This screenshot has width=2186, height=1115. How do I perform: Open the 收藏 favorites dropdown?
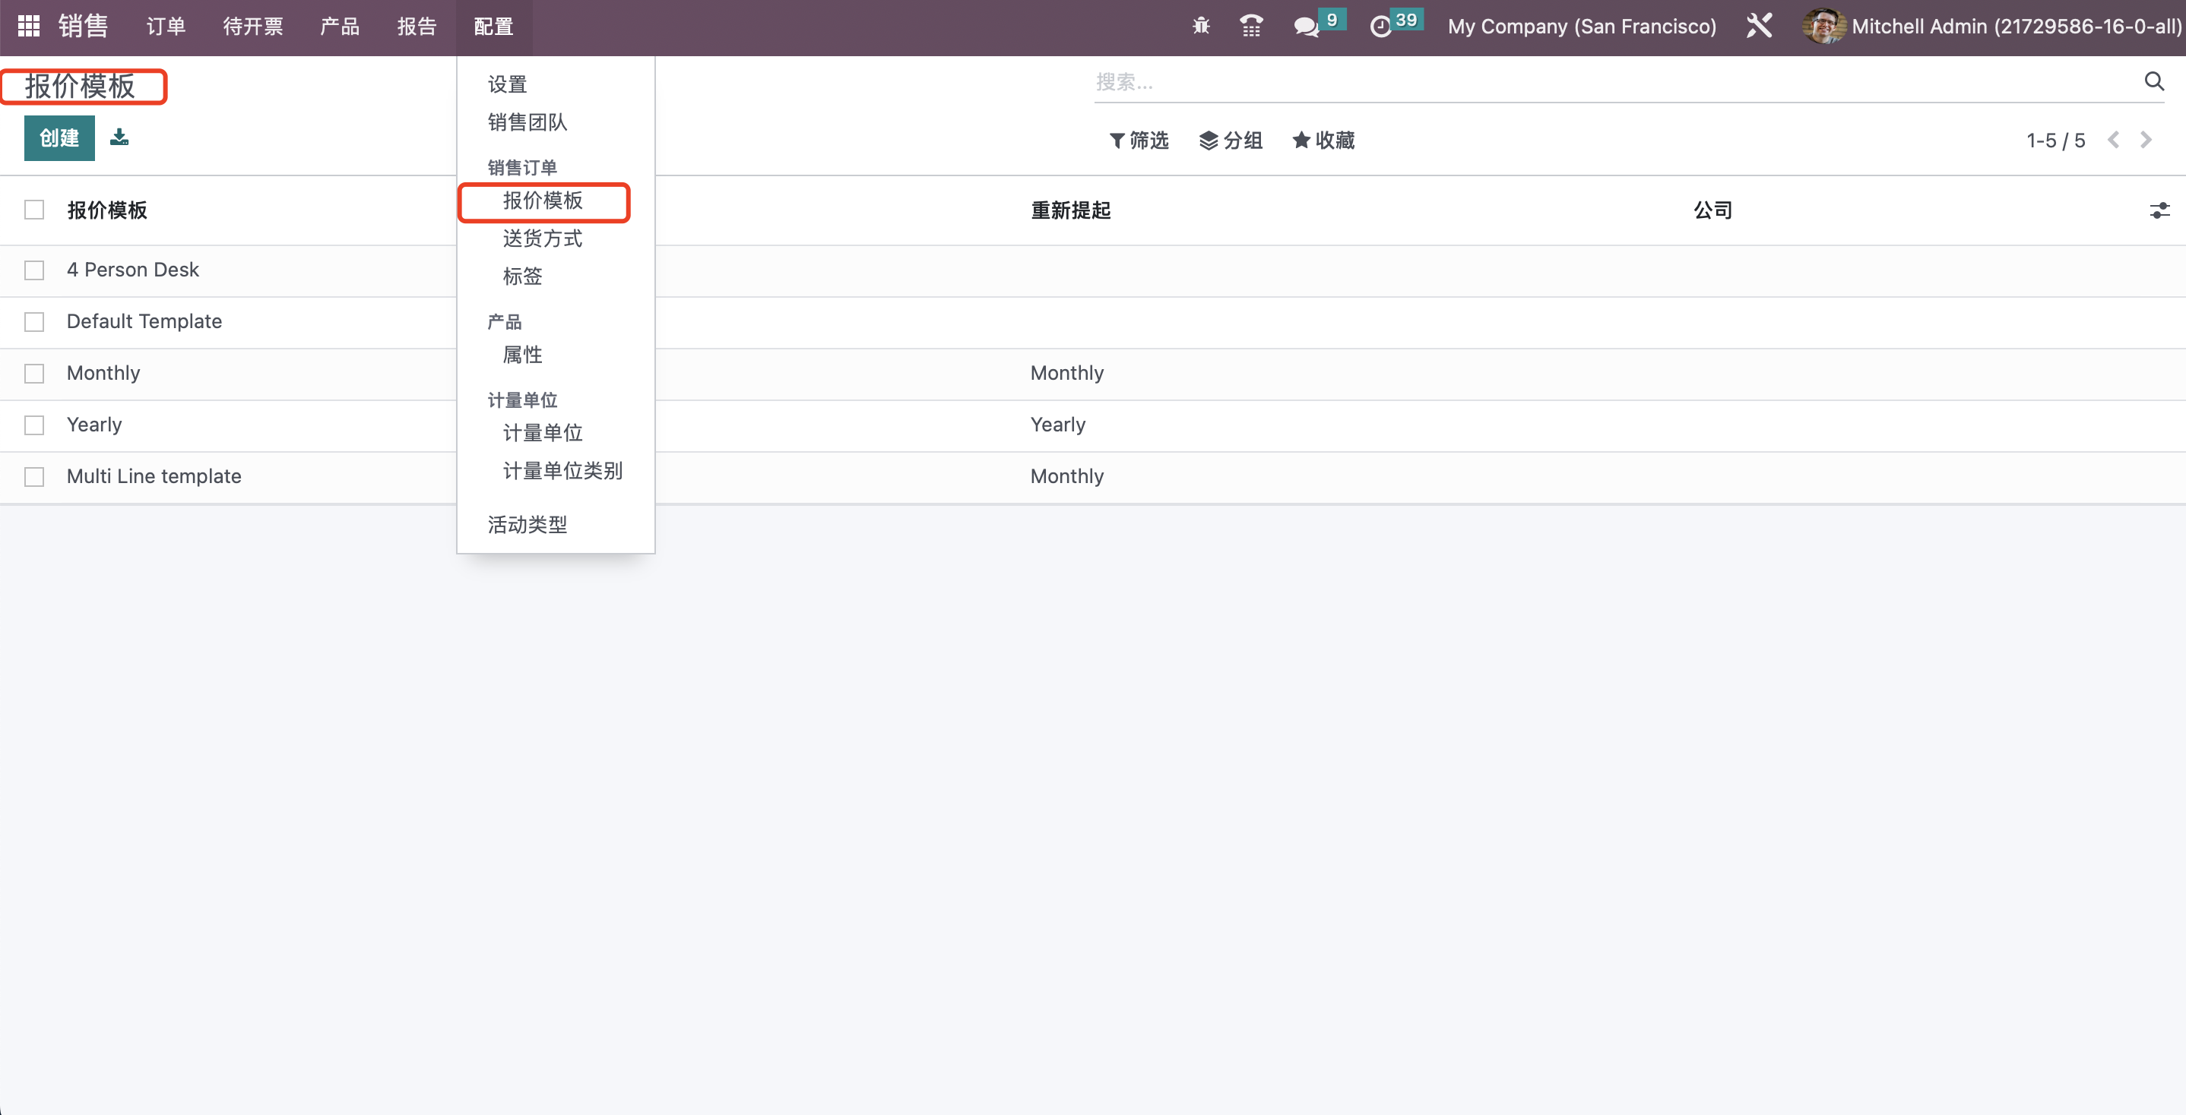[x=1323, y=140]
